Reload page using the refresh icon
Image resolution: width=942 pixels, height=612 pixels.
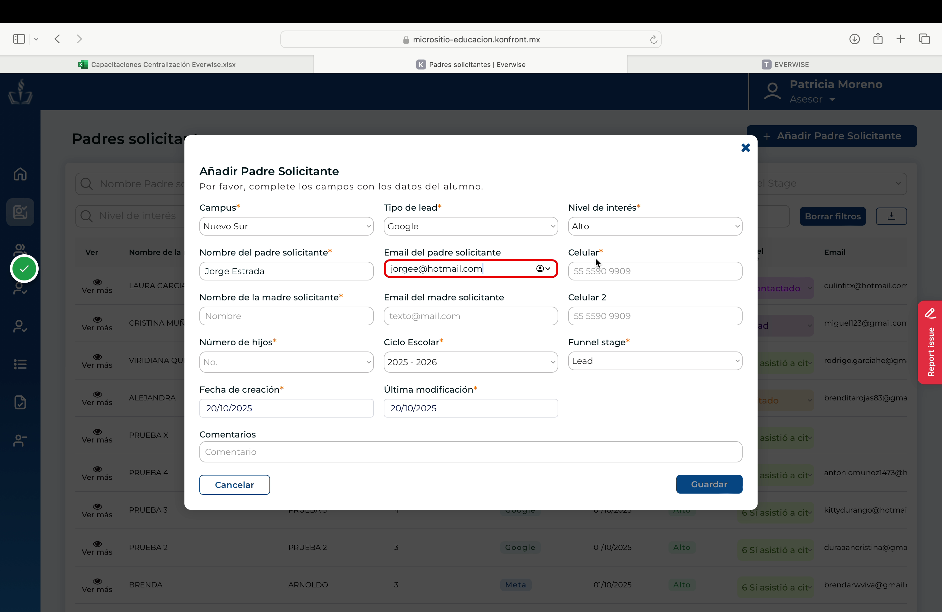654,39
